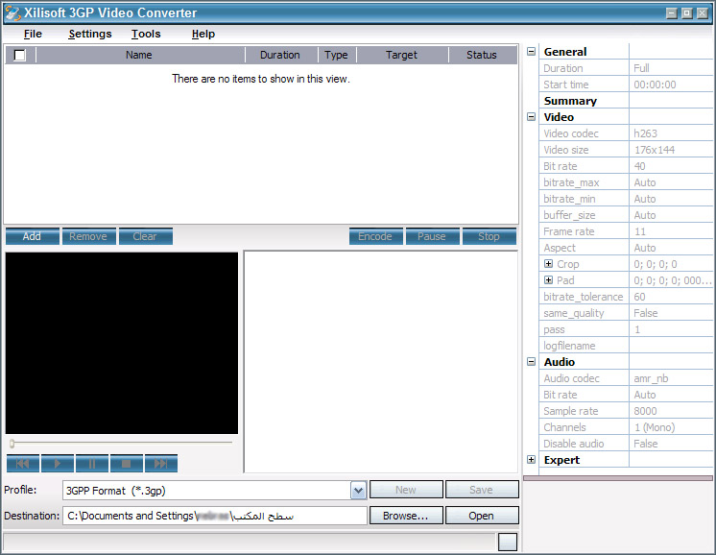Select the Frame rate value 11
Image resolution: width=716 pixels, height=555 pixels.
[x=671, y=231]
